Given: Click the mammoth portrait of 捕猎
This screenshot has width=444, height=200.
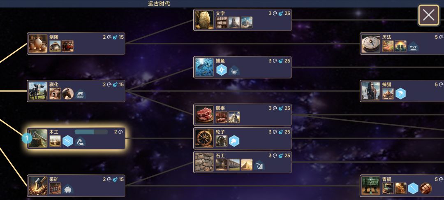Looking at the screenshot, I should (x=371, y=91).
